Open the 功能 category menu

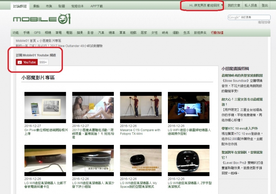pyautogui.click(x=16, y=33)
